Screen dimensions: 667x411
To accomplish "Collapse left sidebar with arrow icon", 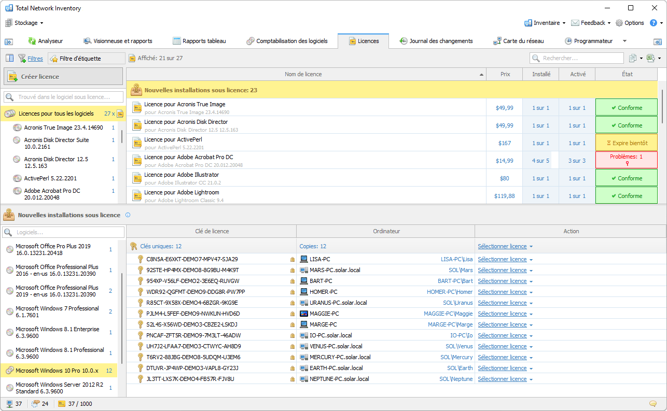I will click(9, 41).
